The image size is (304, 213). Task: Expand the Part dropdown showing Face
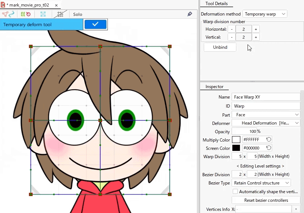tap(266, 115)
